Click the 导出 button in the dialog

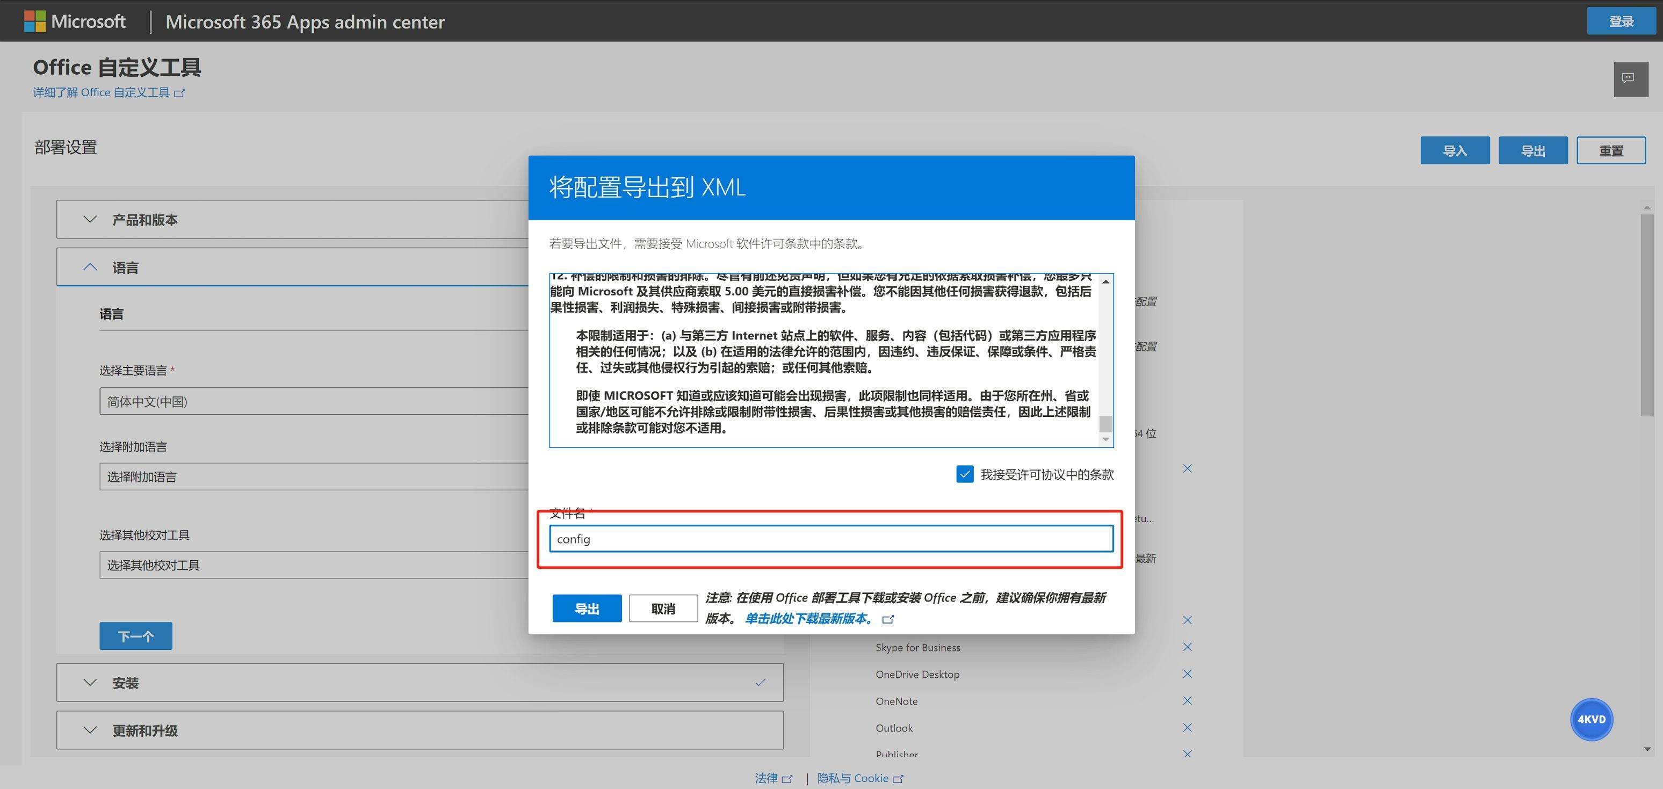pyautogui.click(x=587, y=607)
